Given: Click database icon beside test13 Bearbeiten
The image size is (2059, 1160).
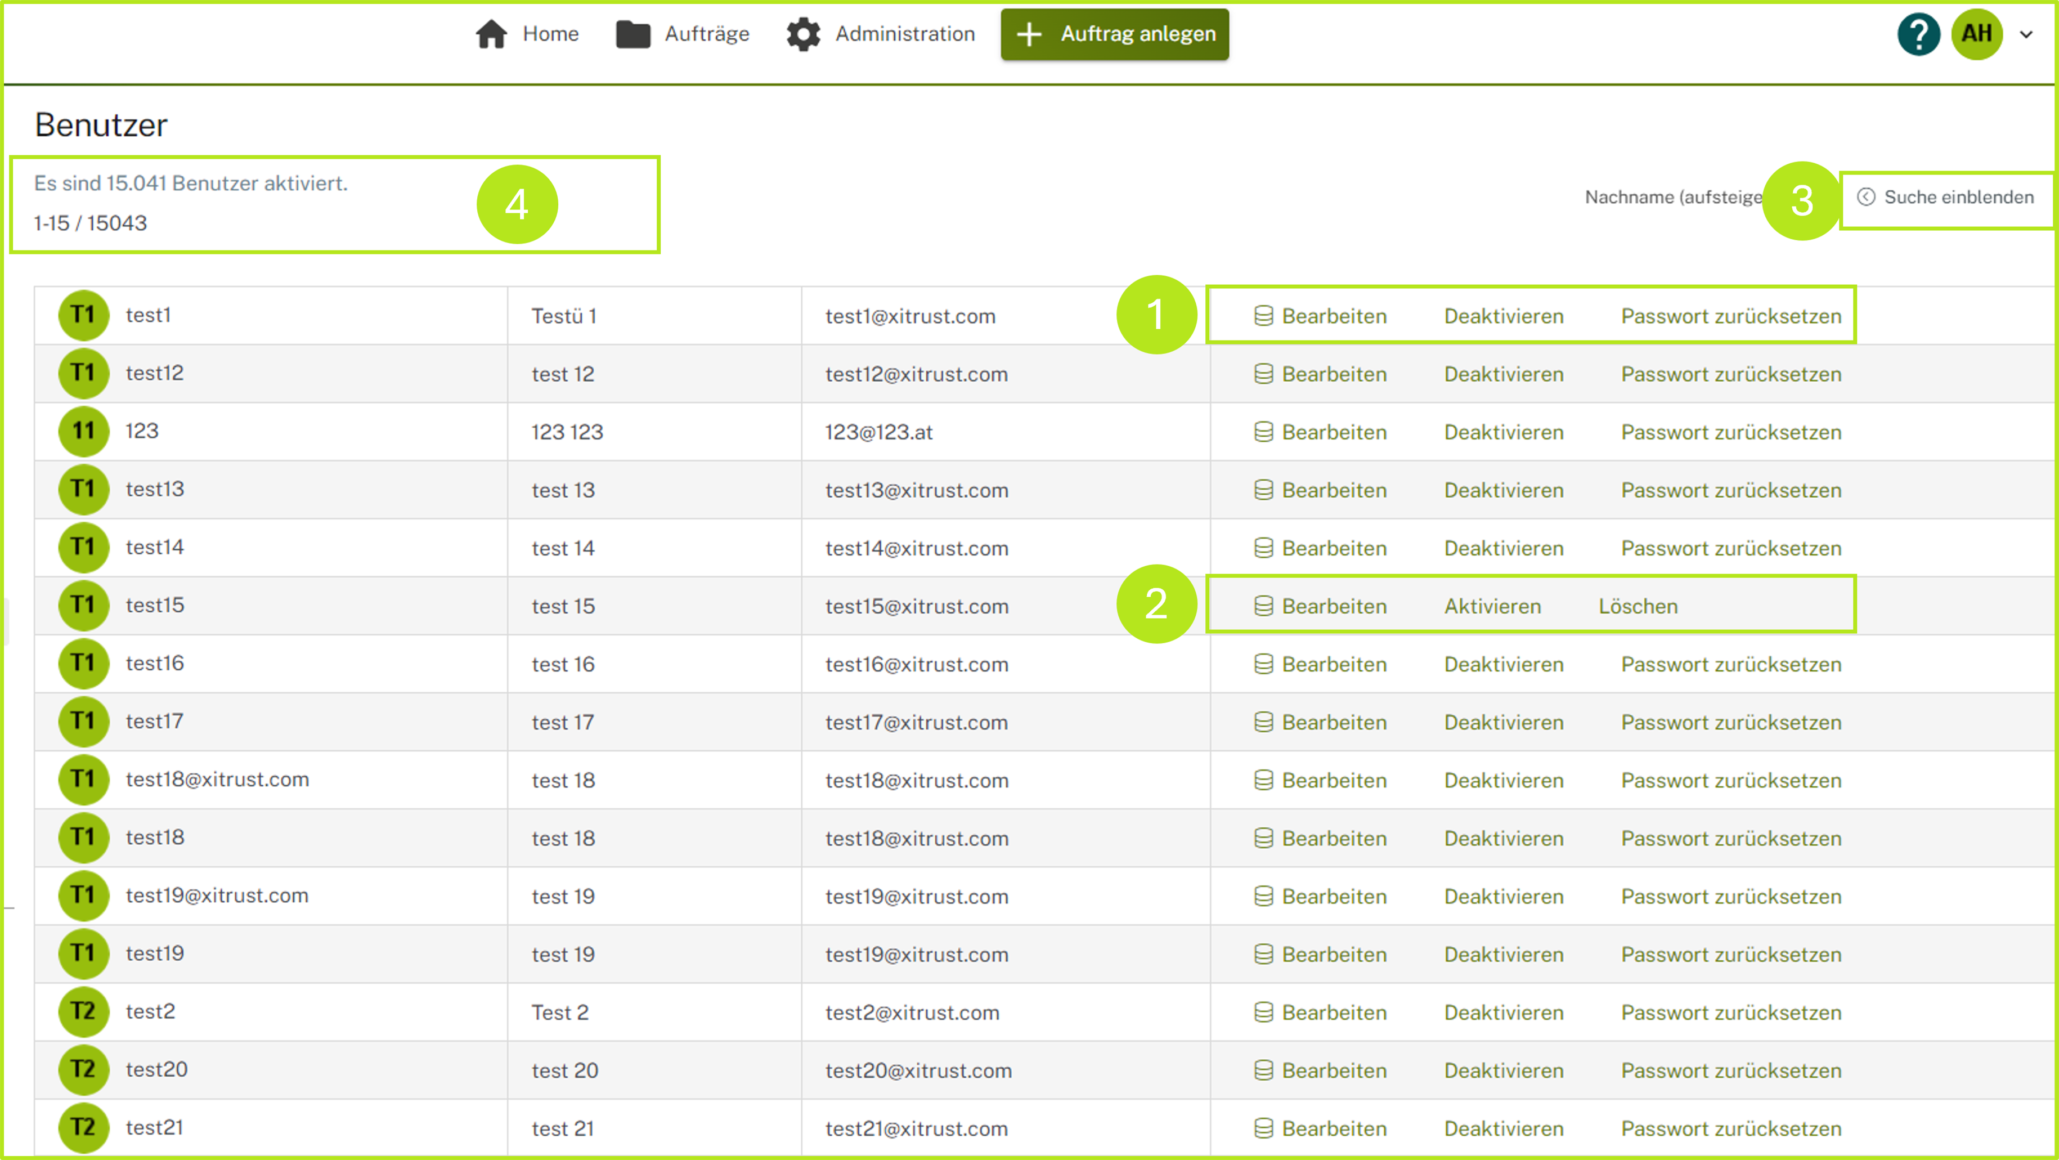Looking at the screenshot, I should point(1263,490).
